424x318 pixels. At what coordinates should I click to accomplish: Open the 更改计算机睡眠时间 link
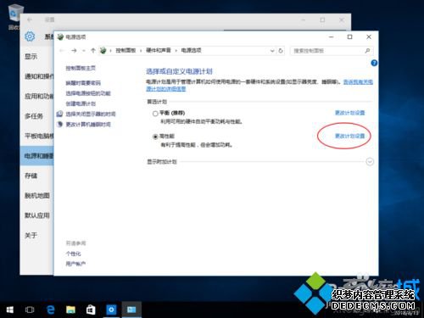(x=88, y=125)
